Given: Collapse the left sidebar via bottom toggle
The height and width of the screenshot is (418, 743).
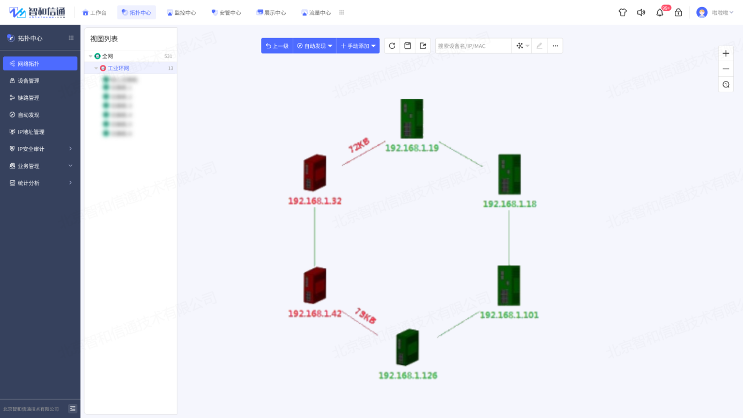Looking at the screenshot, I should [x=72, y=409].
